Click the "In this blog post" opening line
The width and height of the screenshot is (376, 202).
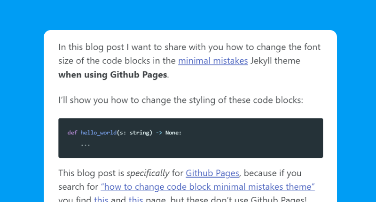tap(189, 47)
